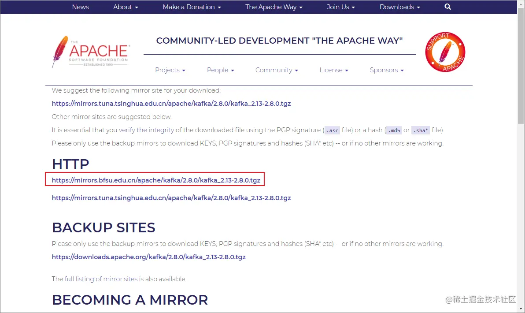
Task: Expand the Community menu
Action: coord(277,70)
